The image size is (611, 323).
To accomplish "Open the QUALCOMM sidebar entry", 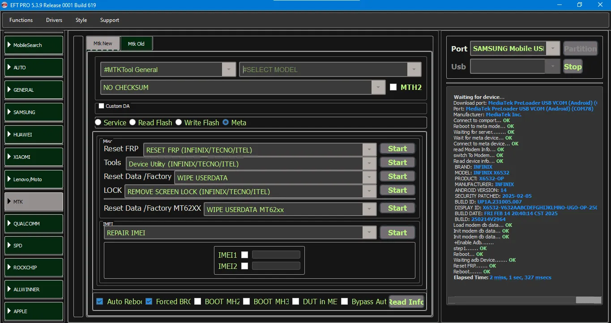I will click(34, 224).
